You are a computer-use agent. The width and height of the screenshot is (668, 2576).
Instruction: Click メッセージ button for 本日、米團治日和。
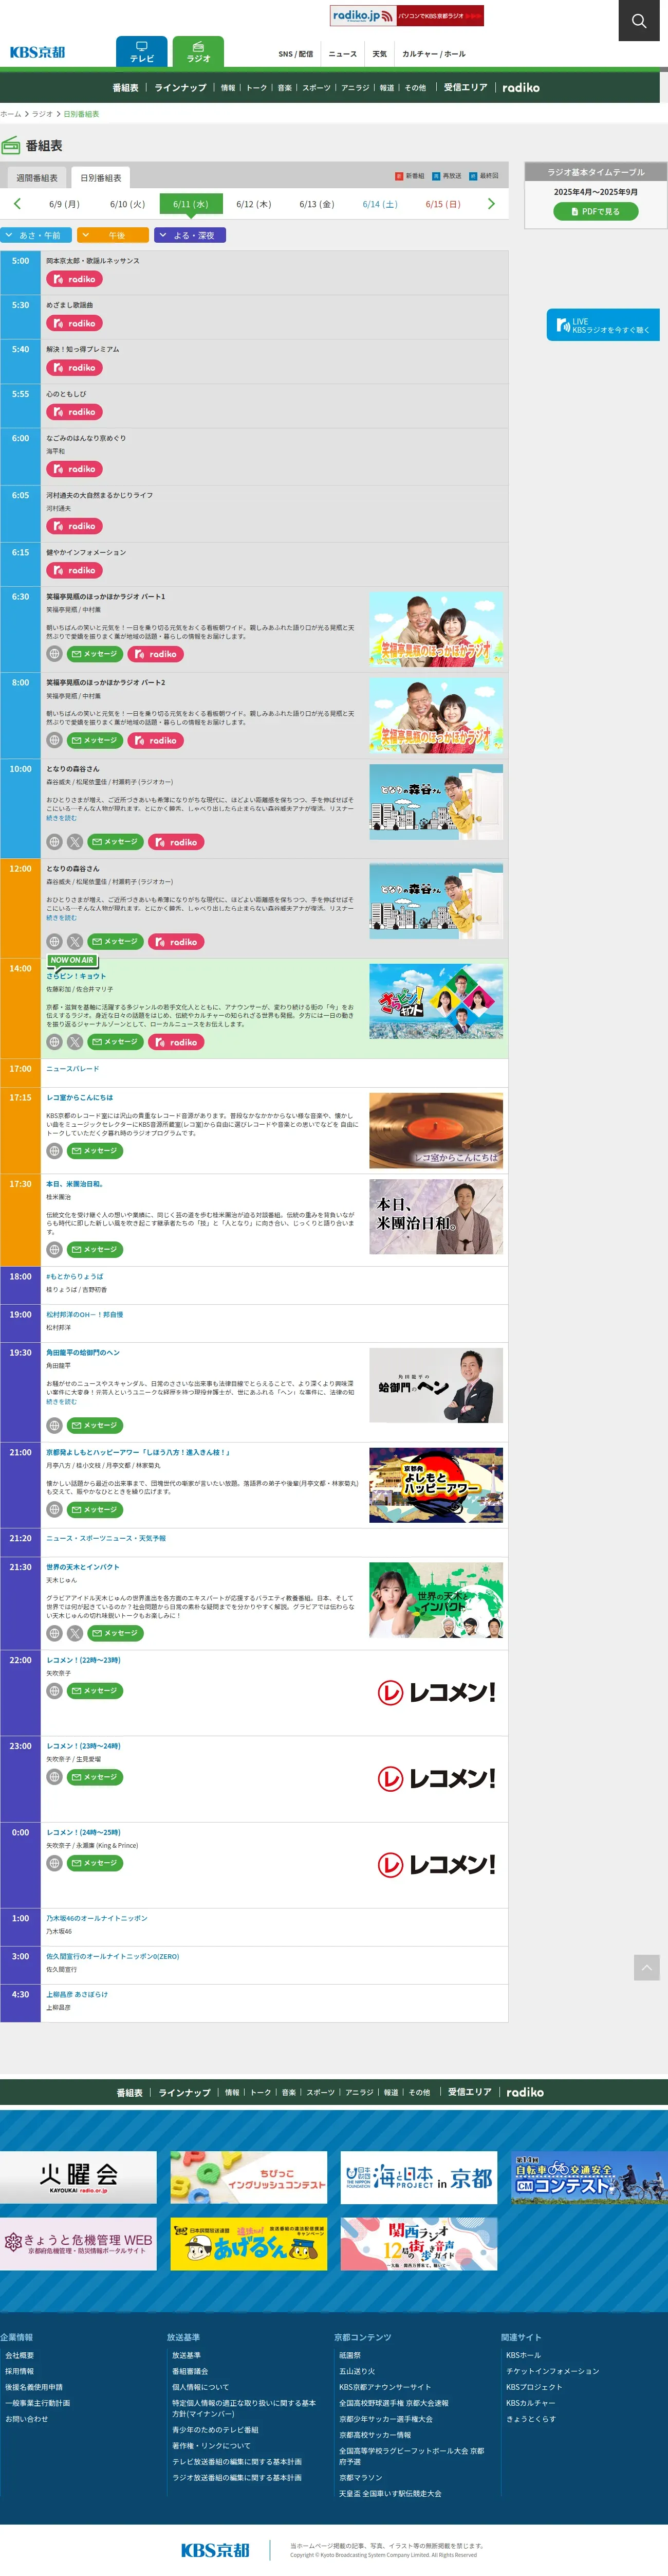(95, 1250)
